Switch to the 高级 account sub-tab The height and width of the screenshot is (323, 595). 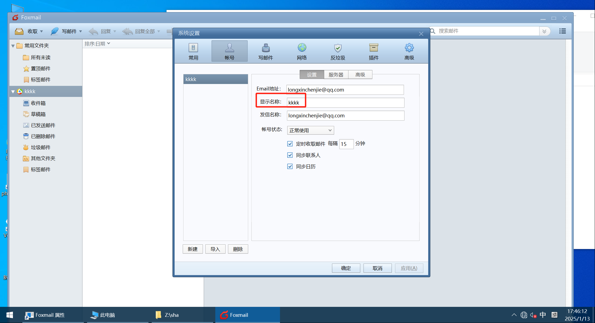tap(360, 75)
